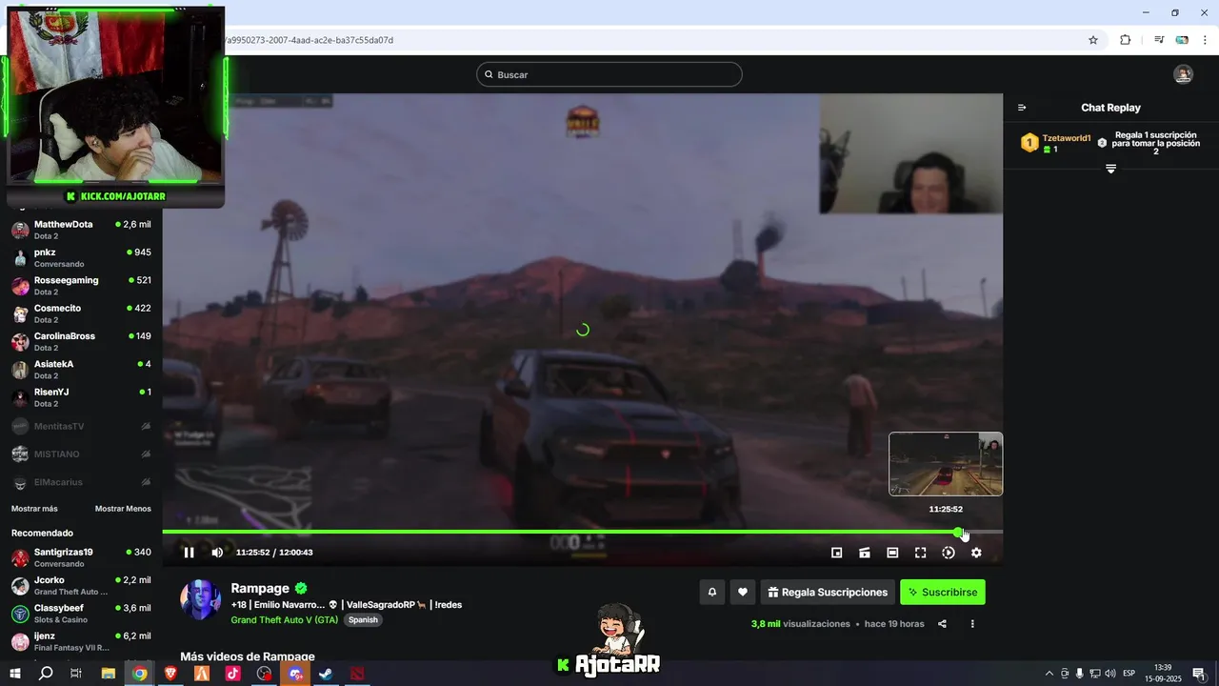Follow Rampage with the heart button
This screenshot has height=686, width=1219.
[x=743, y=592]
